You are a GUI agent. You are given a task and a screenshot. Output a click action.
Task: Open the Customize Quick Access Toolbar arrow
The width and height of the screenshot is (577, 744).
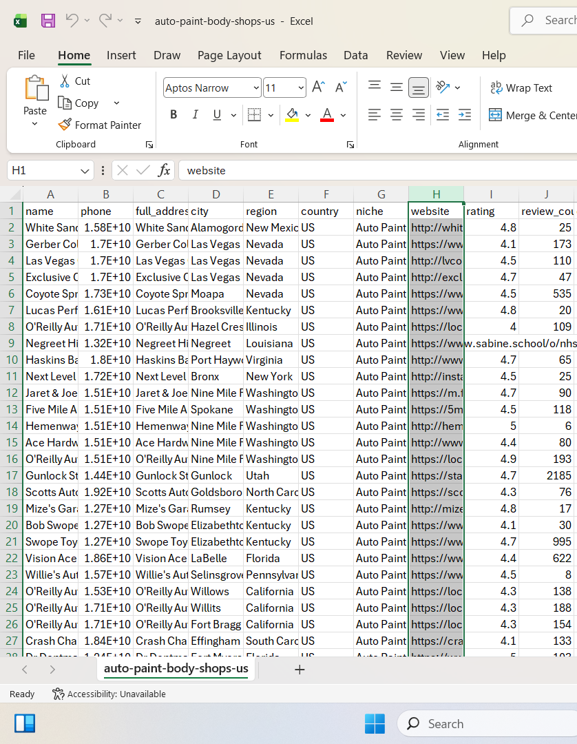(138, 21)
